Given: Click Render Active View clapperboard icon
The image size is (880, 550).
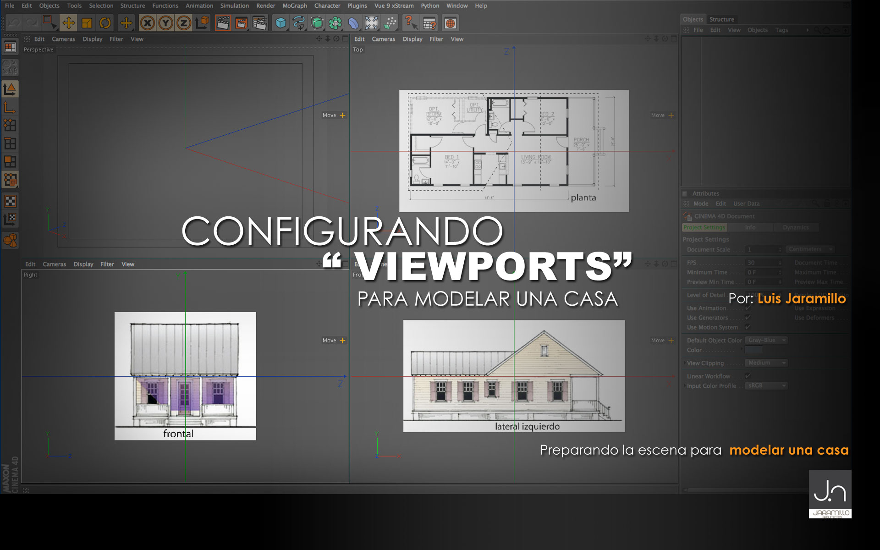Looking at the screenshot, I should [x=223, y=23].
